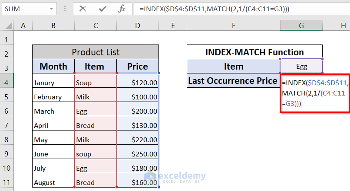
Task: Click the INDEX-MATCH Function header cell
Action: [x=254, y=52]
